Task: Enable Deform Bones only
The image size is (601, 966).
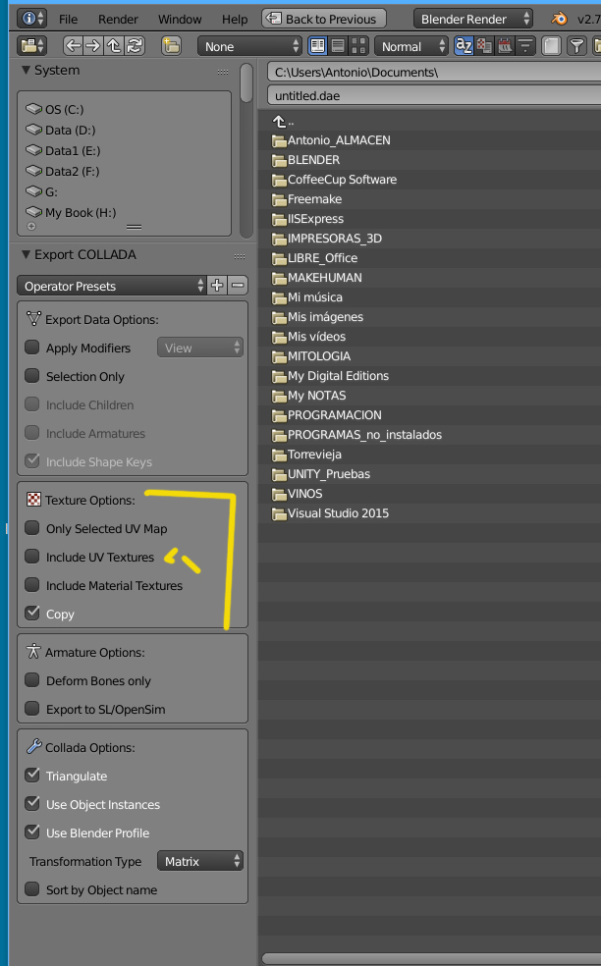Action: click(x=32, y=680)
